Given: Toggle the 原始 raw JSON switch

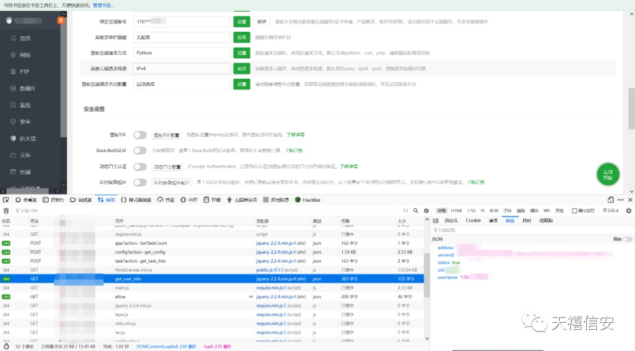Looking at the screenshot, I should [x=628, y=239].
